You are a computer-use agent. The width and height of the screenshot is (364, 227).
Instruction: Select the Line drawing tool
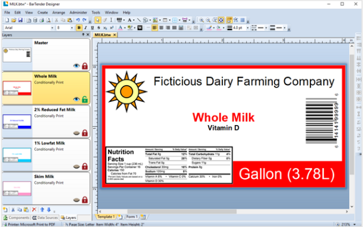(x=139, y=20)
